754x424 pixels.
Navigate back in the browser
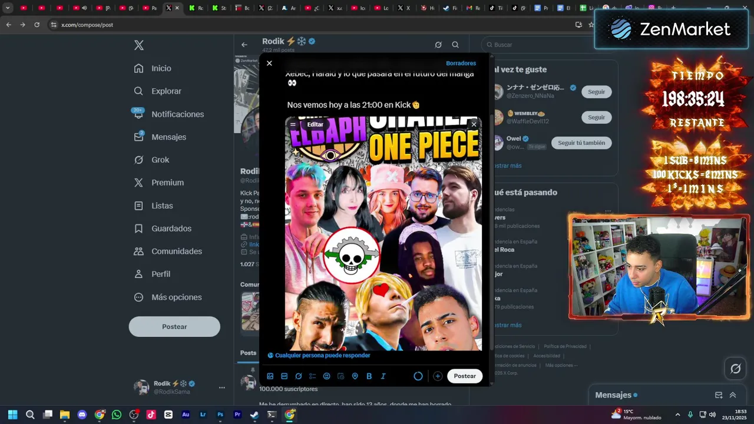click(x=8, y=25)
